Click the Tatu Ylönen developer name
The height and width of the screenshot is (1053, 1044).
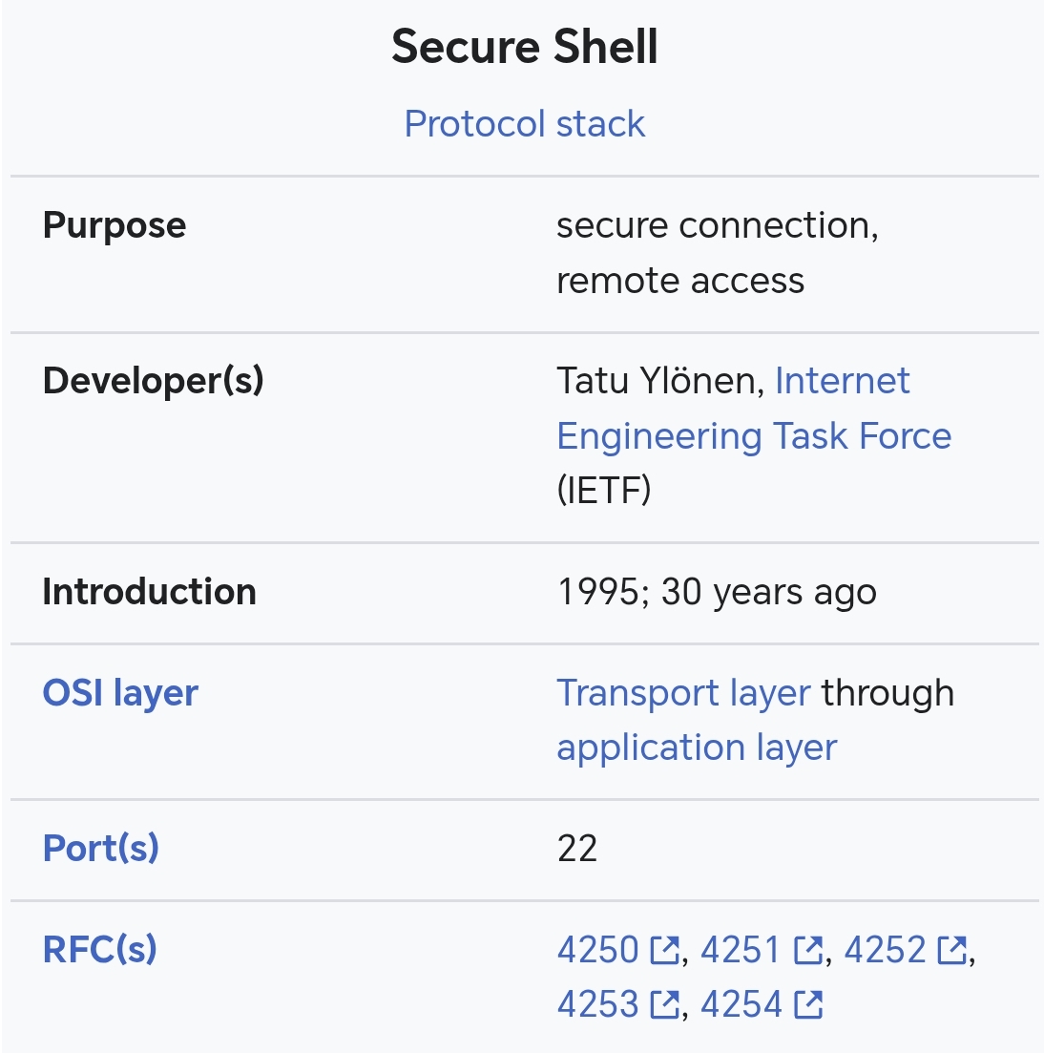coord(657,381)
